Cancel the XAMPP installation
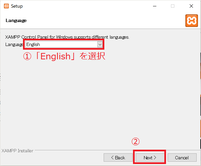The width and height of the screenshot is (201, 166). click(x=182, y=158)
